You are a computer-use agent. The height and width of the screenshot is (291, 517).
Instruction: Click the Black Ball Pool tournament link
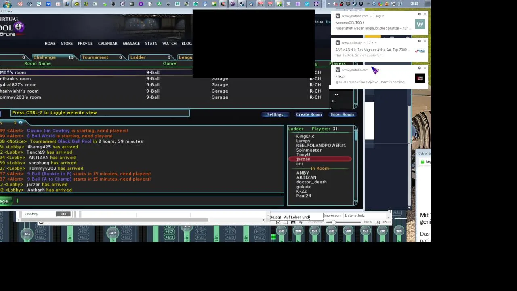click(x=75, y=141)
